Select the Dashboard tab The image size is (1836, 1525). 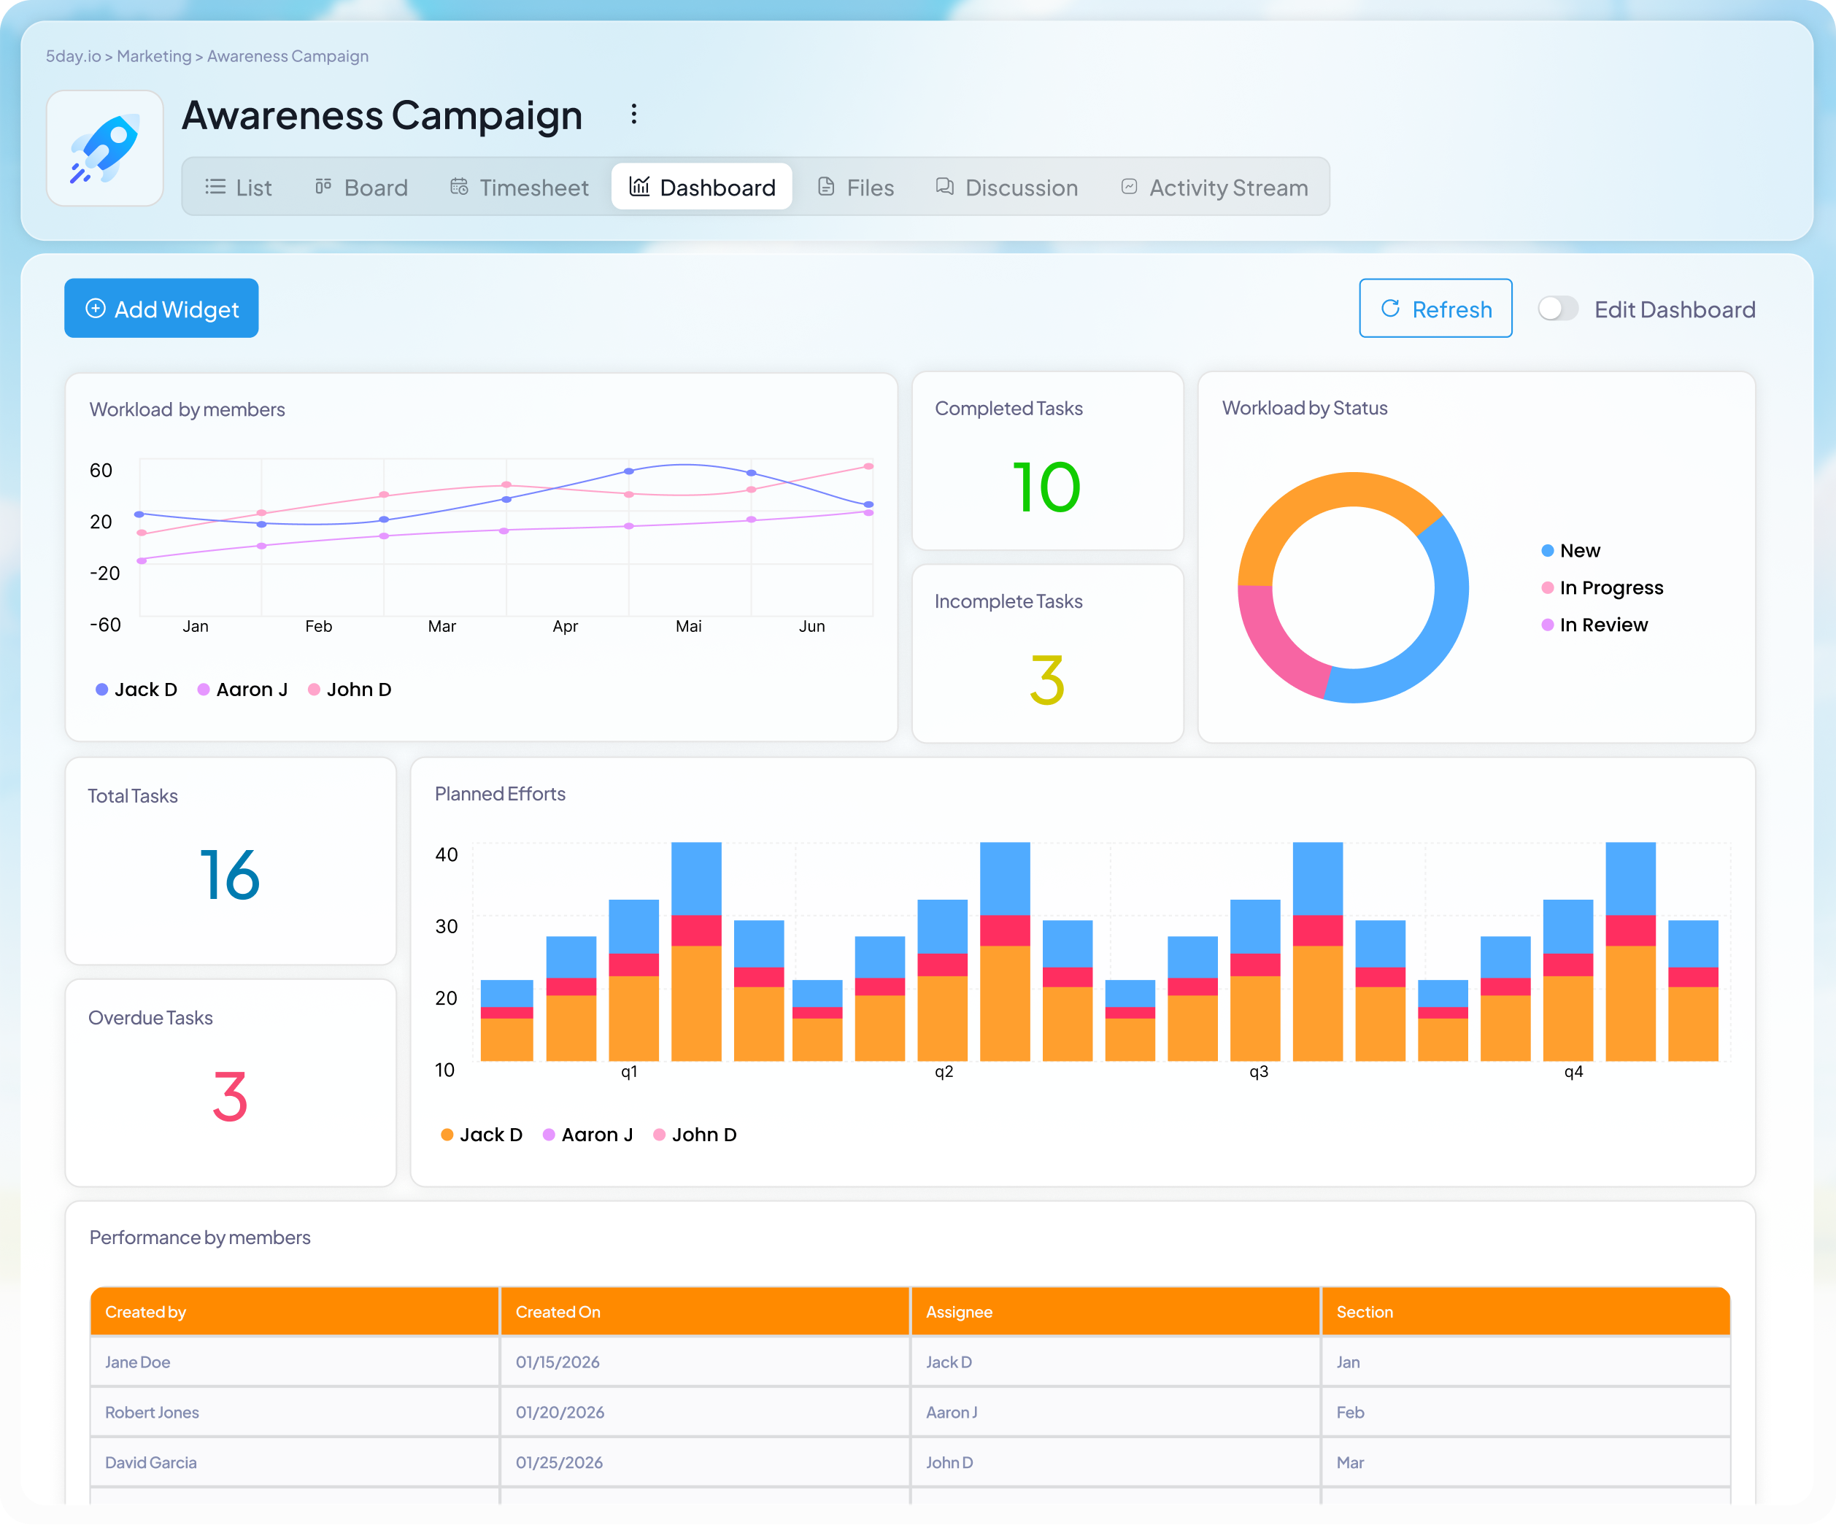tap(702, 187)
